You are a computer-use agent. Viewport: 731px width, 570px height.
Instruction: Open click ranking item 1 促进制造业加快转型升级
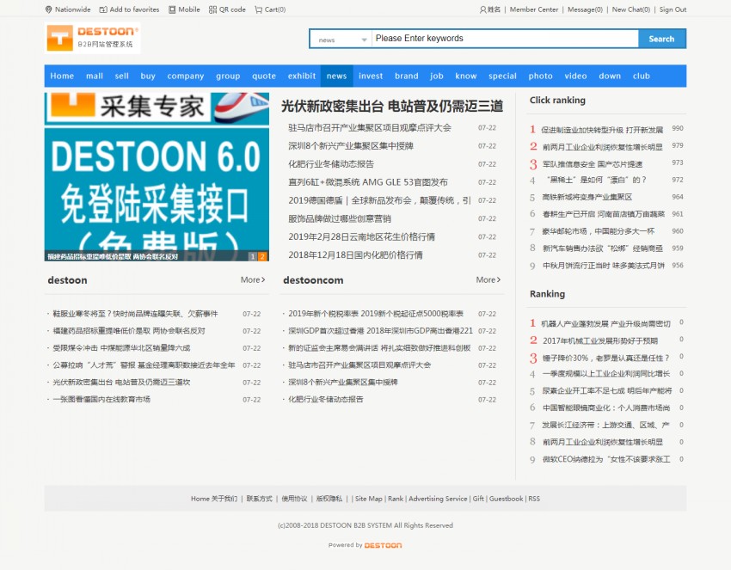click(602, 130)
